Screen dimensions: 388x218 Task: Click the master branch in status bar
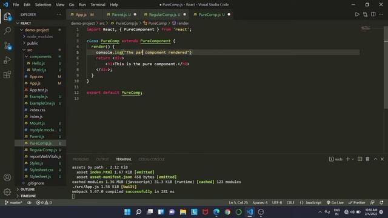point(13,202)
